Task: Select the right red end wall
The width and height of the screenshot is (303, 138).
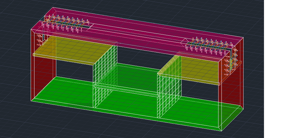Action: pos(231,84)
